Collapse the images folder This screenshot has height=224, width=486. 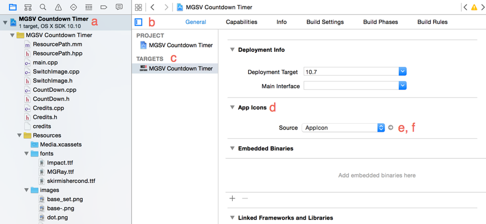[27, 190]
